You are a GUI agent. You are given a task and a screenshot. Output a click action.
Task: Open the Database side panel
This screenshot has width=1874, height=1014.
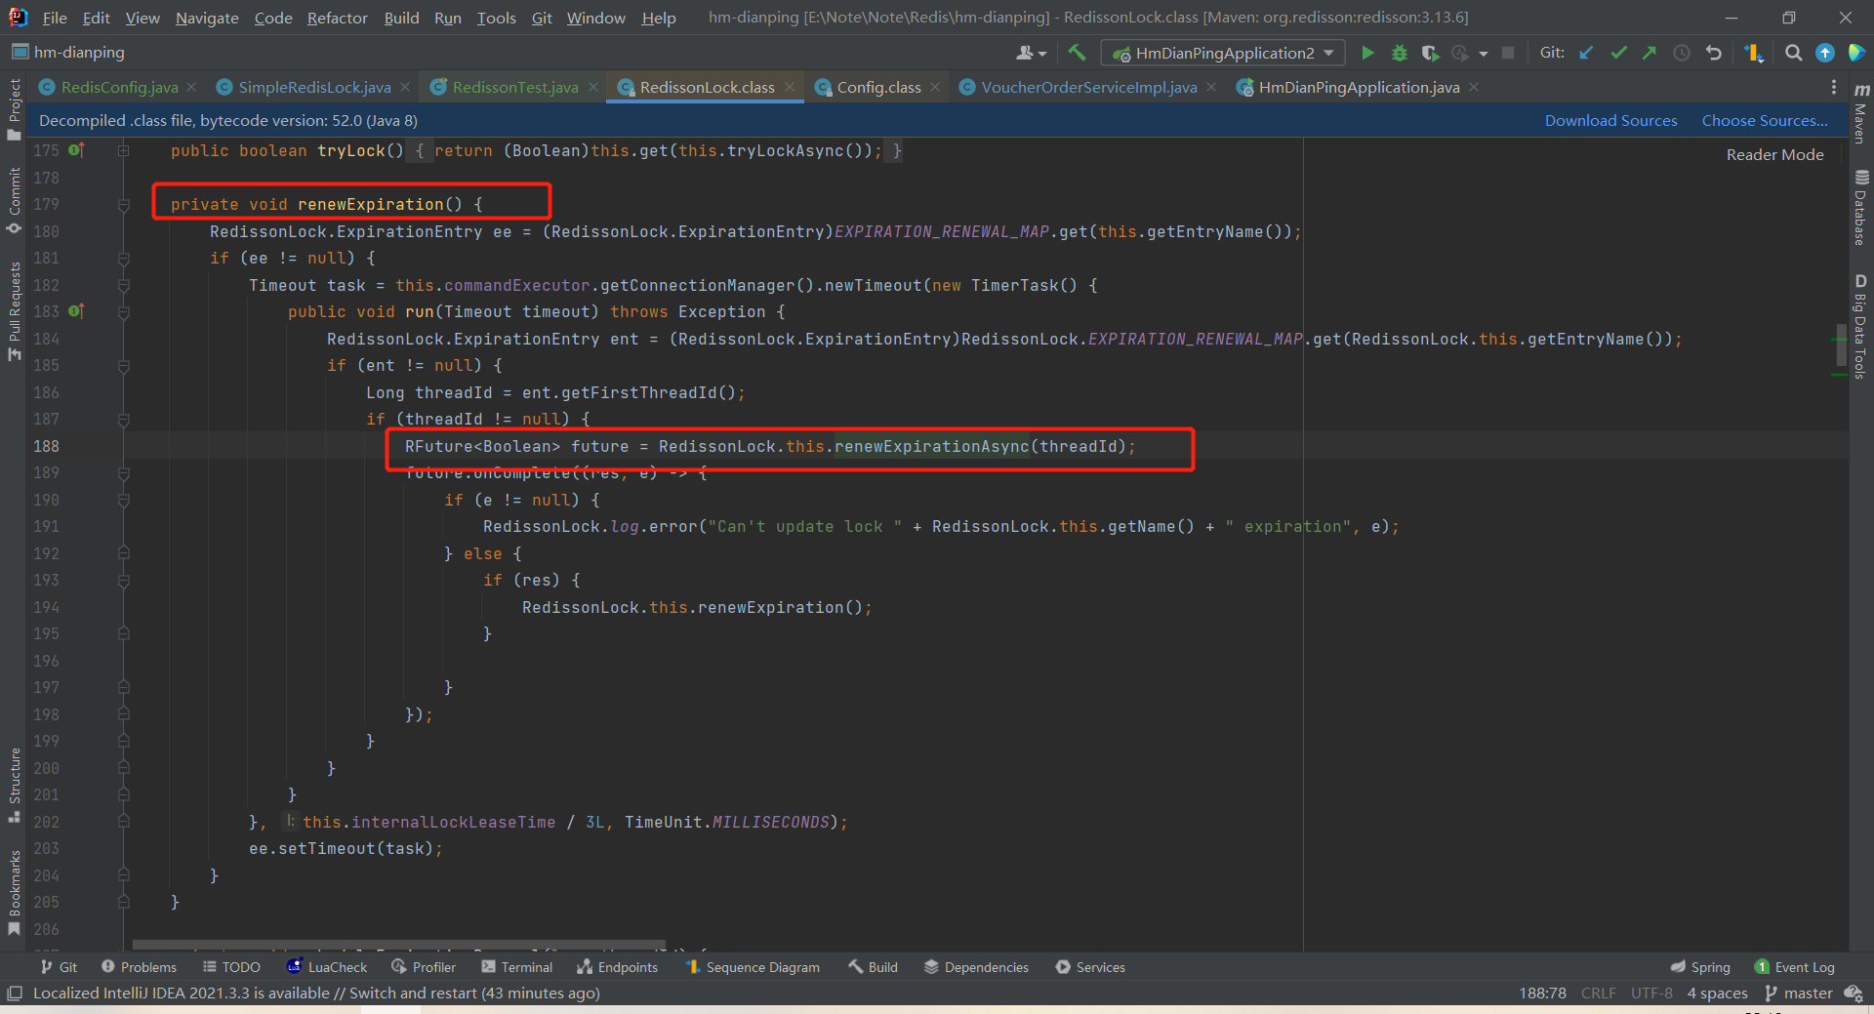pyautogui.click(x=1861, y=208)
